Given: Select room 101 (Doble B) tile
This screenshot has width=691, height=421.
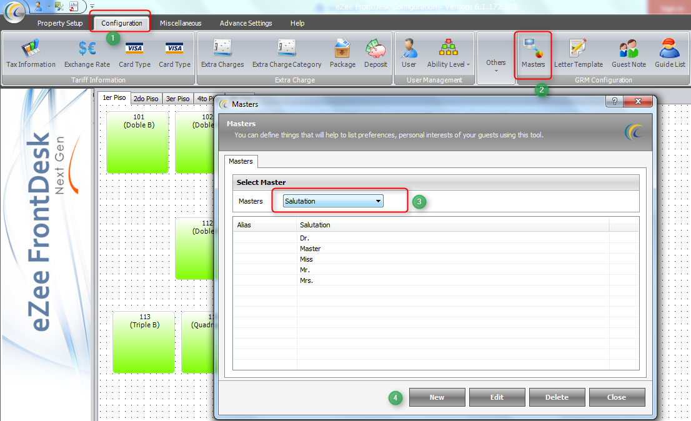Looking at the screenshot, I should coord(137,142).
